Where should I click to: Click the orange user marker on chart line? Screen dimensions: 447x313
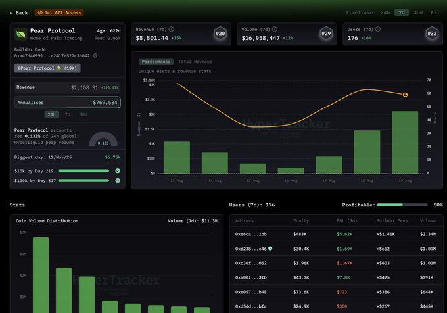(405, 95)
